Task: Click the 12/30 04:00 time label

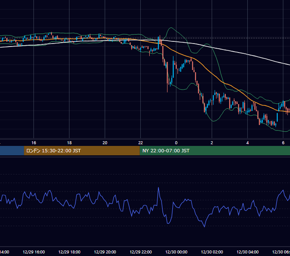Action: click(x=248, y=252)
